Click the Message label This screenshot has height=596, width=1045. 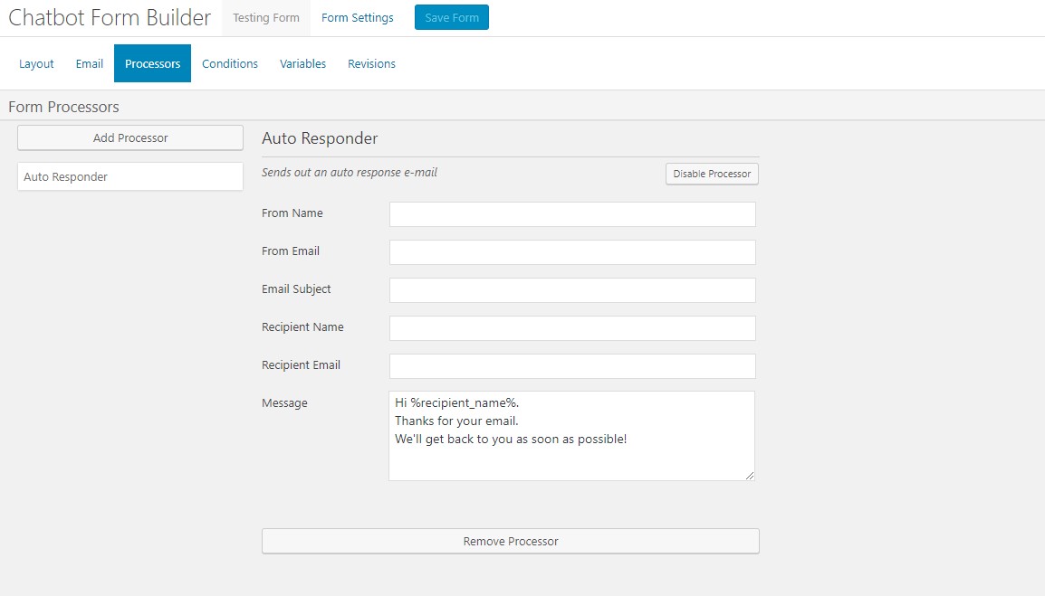284,402
